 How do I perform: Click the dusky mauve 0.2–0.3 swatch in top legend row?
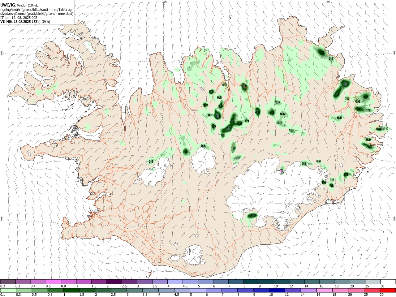coord(8,282)
